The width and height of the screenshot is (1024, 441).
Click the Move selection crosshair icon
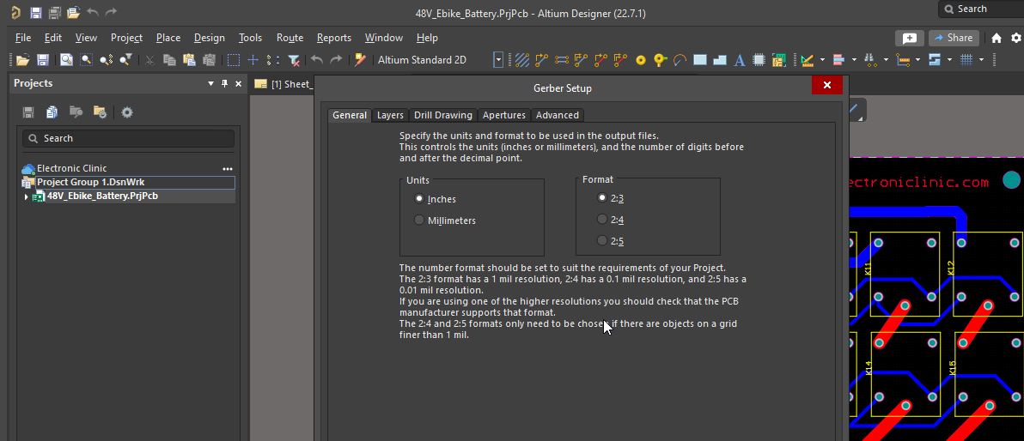click(x=253, y=60)
